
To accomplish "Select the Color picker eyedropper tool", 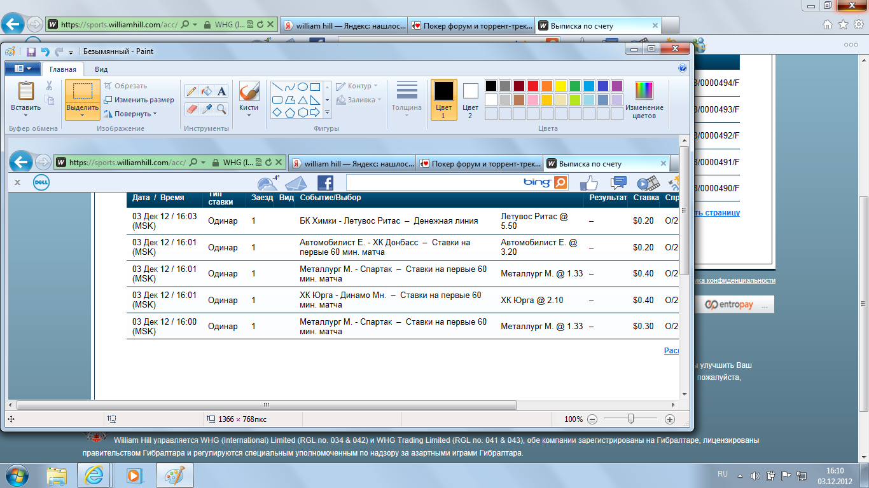I will [207, 109].
